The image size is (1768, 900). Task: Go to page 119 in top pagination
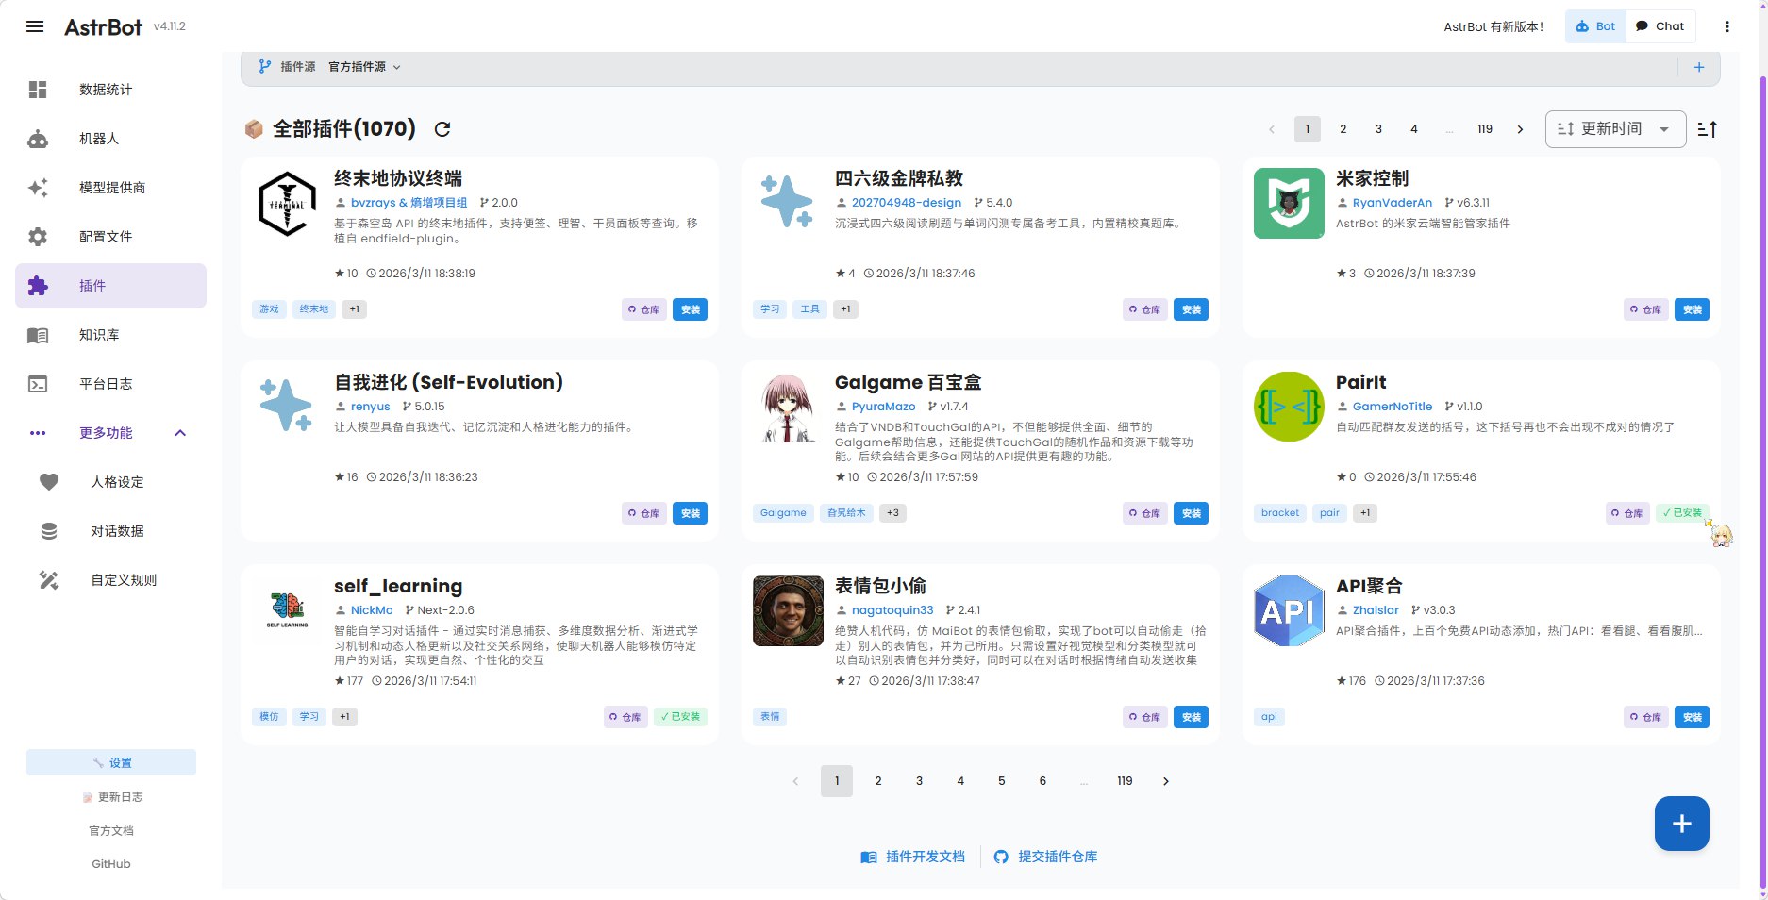pyautogui.click(x=1484, y=129)
